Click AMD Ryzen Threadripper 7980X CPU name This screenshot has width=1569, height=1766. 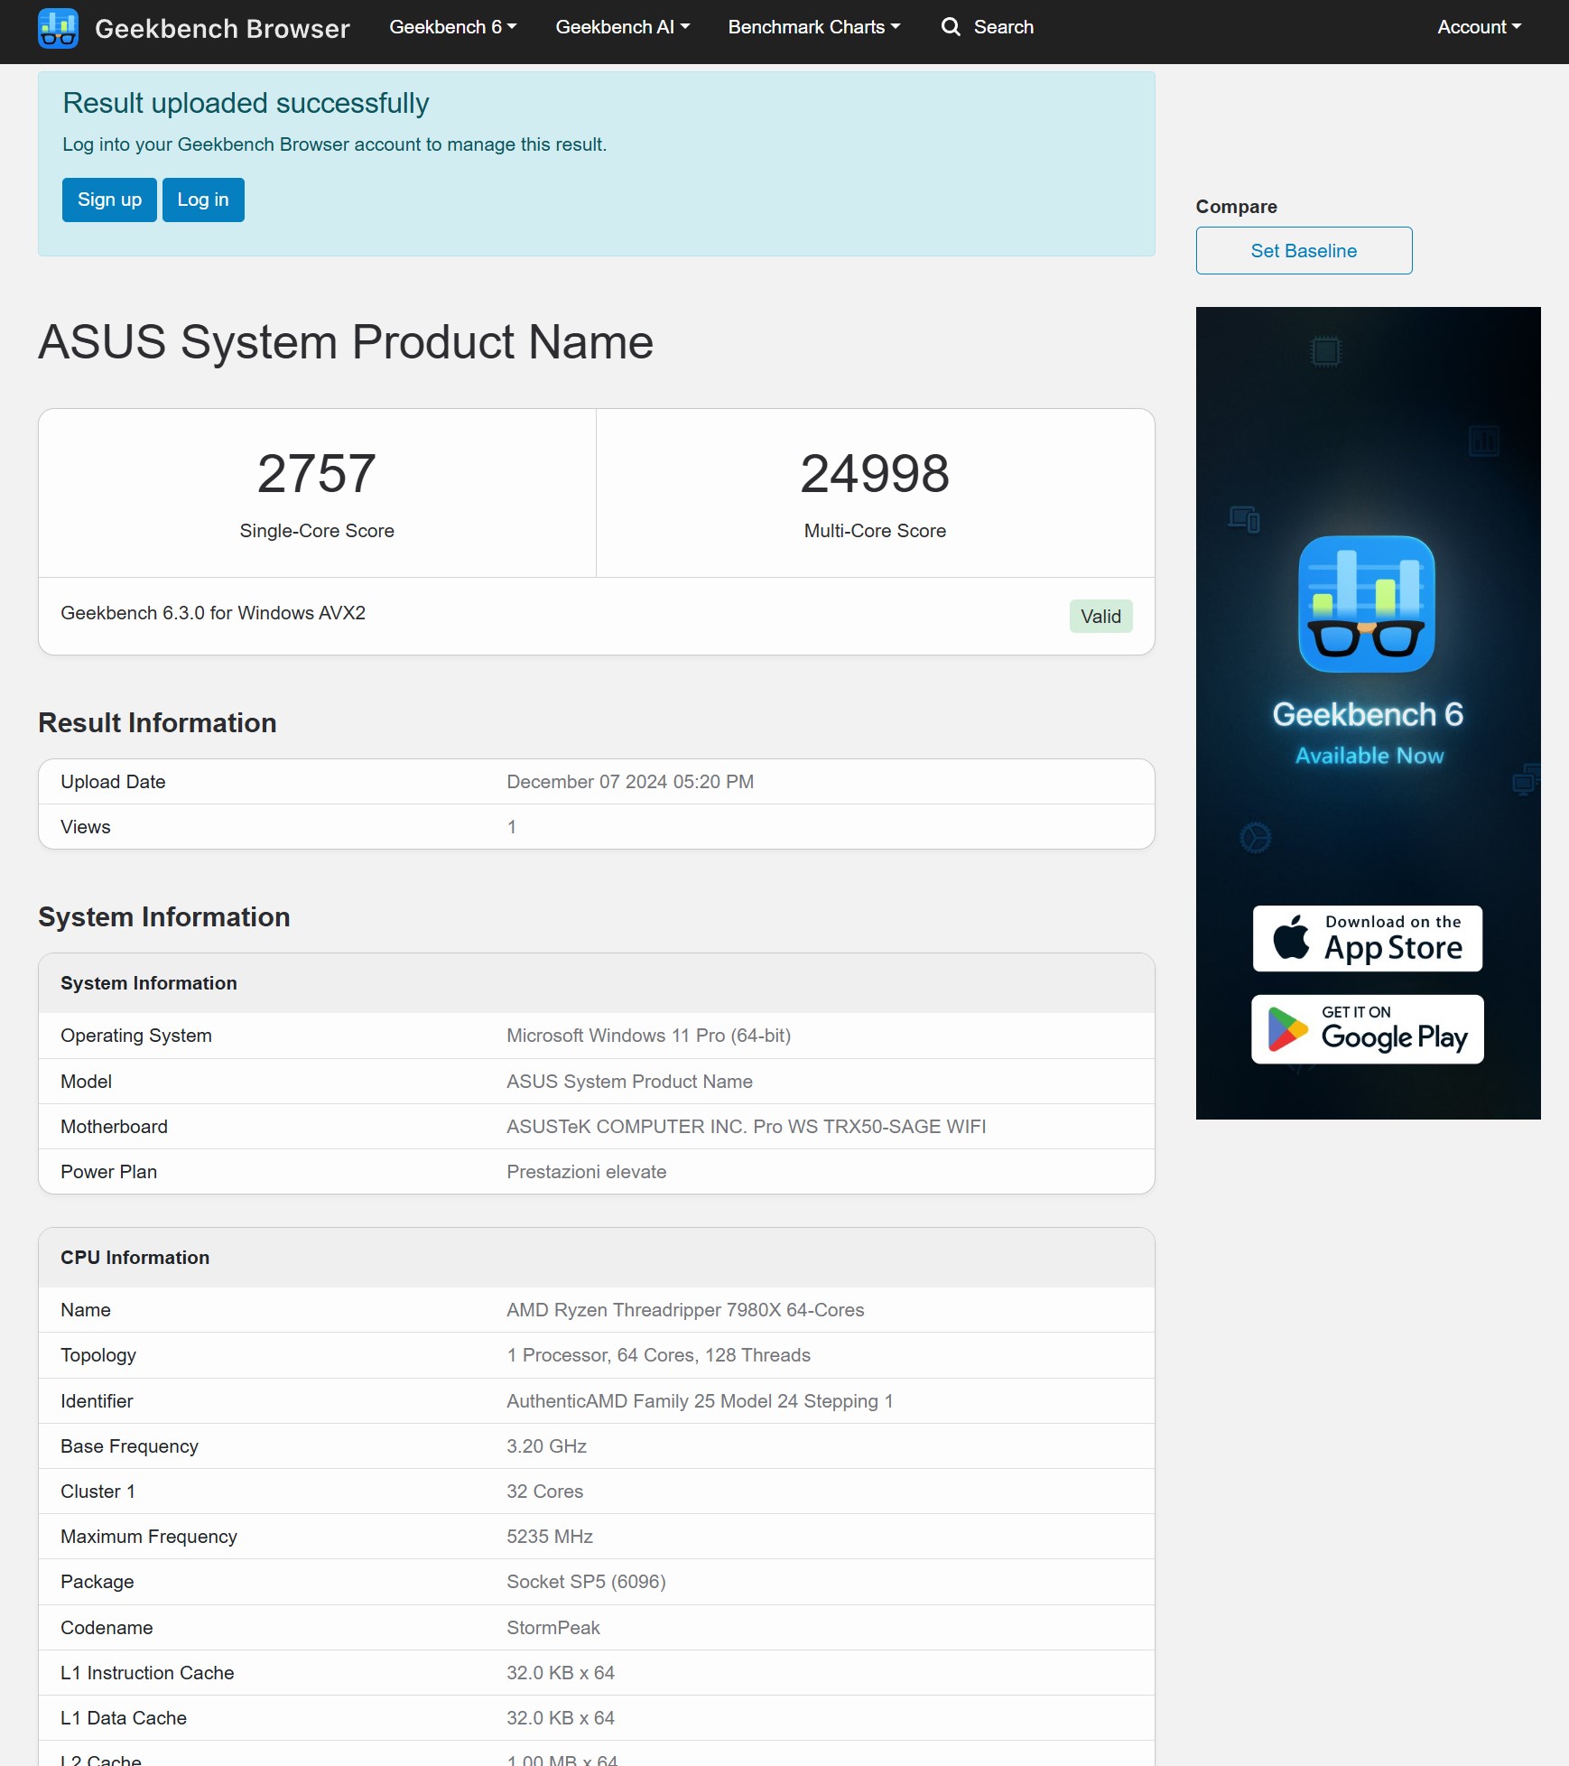pyautogui.click(x=685, y=1310)
